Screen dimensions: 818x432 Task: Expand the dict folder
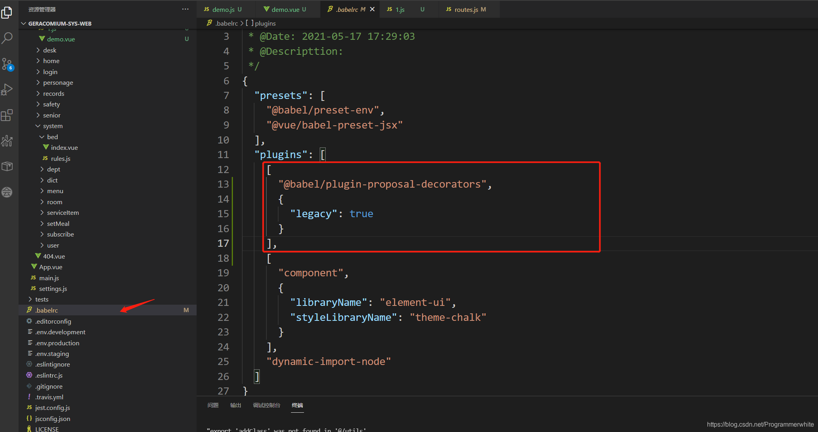tap(108, 180)
